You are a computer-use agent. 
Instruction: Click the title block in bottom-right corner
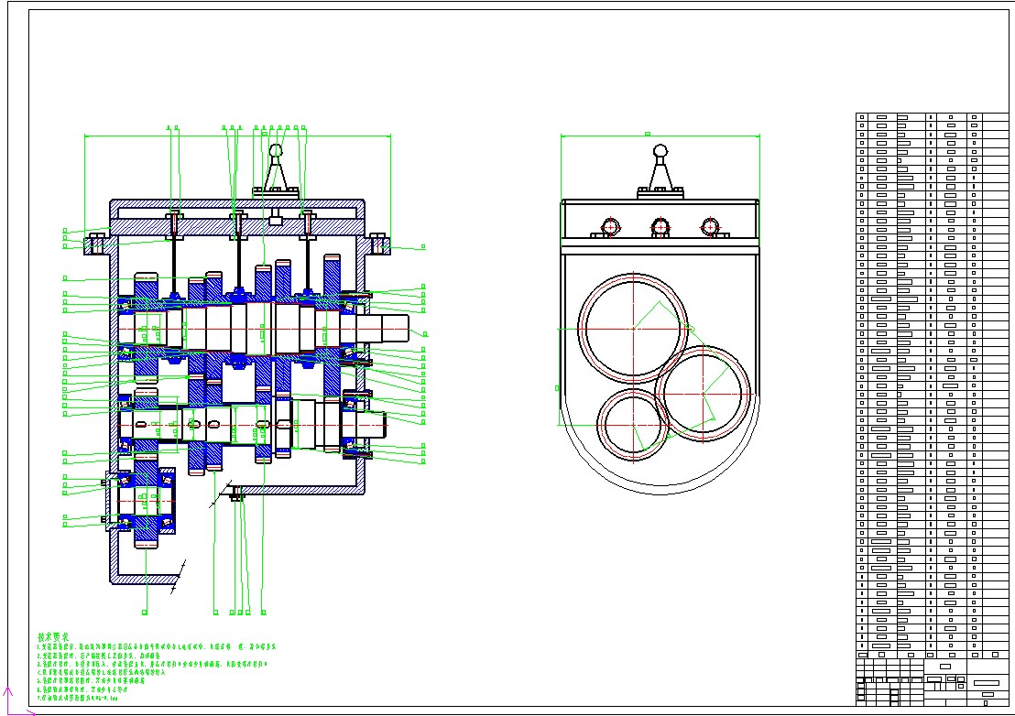pos(931,682)
